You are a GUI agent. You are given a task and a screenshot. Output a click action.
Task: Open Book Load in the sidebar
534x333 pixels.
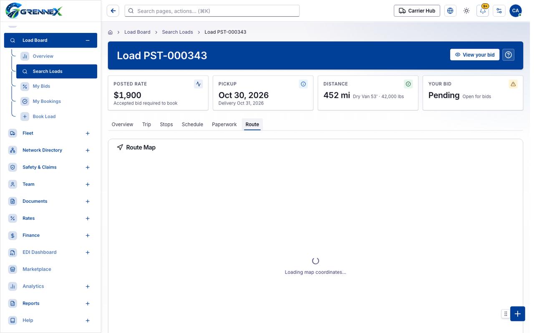[57, 117]
